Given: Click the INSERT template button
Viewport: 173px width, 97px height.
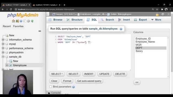Looking at the screenshot, I should (x=89, y=74).
